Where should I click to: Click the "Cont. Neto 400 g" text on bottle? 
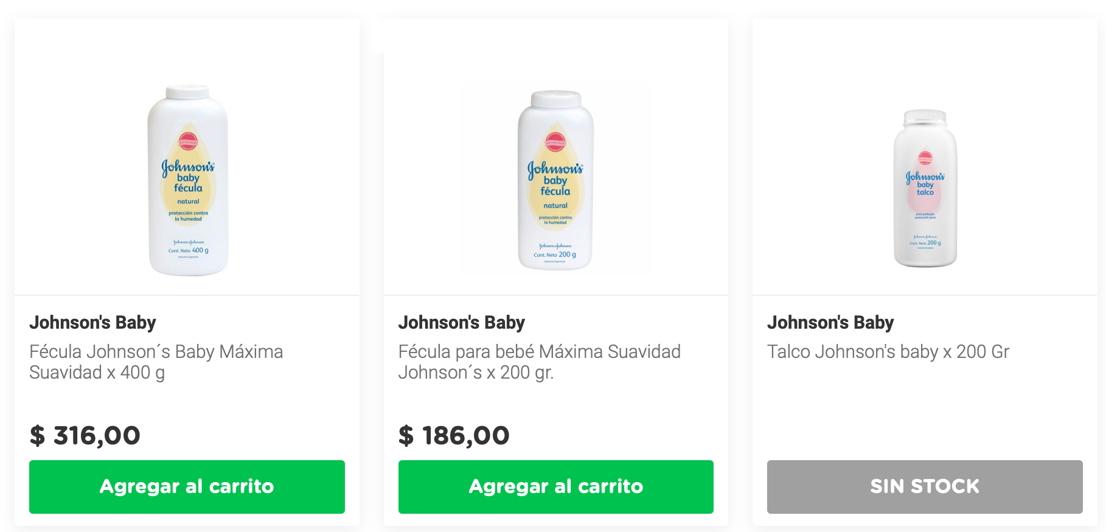189,250
